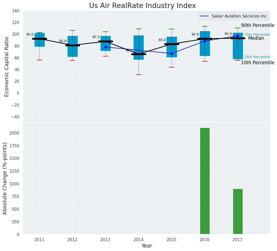Click the 10th Percentile annotation label
The width and height of the screenshot is (277, 251).
(x=257, y=63)
